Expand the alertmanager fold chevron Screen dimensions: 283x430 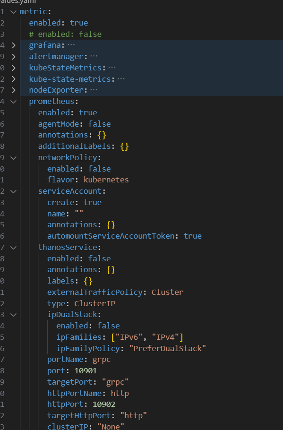pyautogui.click(x=13, y=57)
